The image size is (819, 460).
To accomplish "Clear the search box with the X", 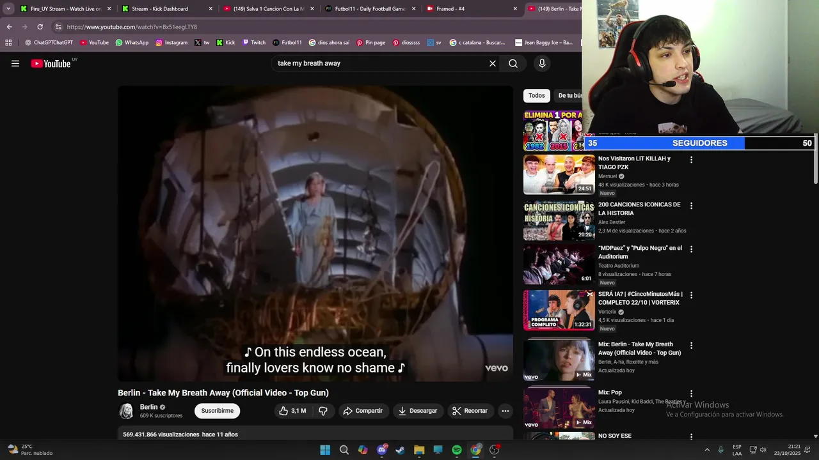I will pyautogui.click(x=493, y=63).
